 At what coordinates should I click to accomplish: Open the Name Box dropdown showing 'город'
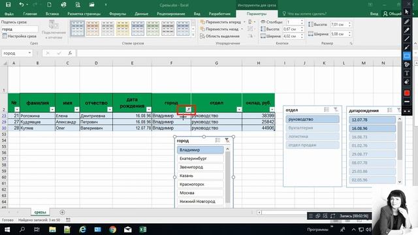click(29, 53)
